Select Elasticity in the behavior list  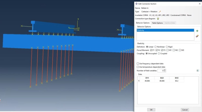(165, 30)
